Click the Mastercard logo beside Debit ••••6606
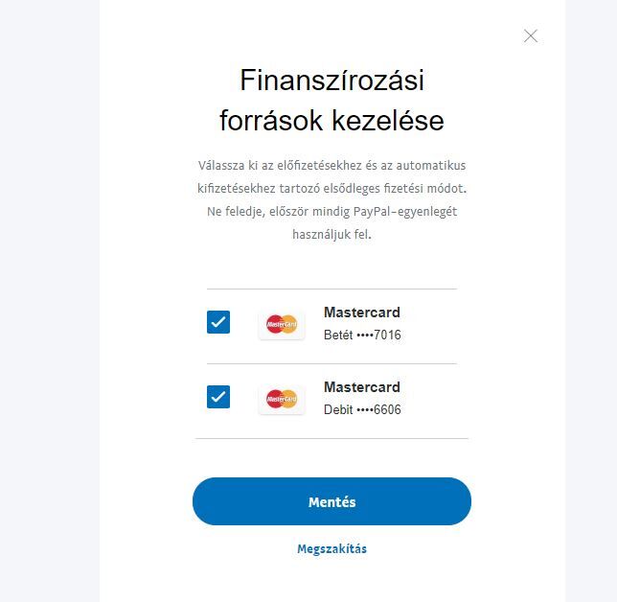The width and height of the screenshot is (617, 602). (x=282, y=398)
